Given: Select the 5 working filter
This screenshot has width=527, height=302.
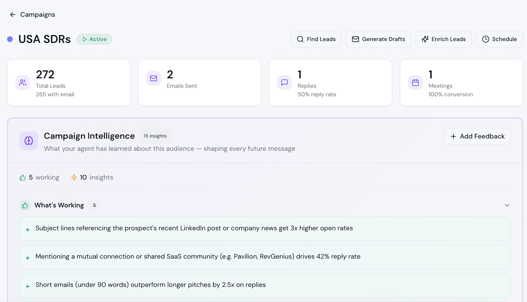Looking at the screenshot, I should pyautogui.click(x=39, y=177).
